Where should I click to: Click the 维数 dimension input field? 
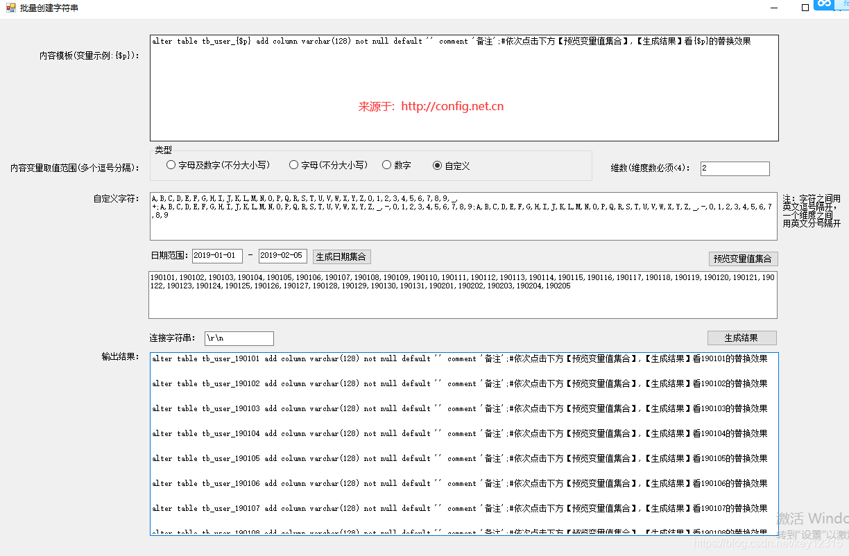(x=735, y=168)
